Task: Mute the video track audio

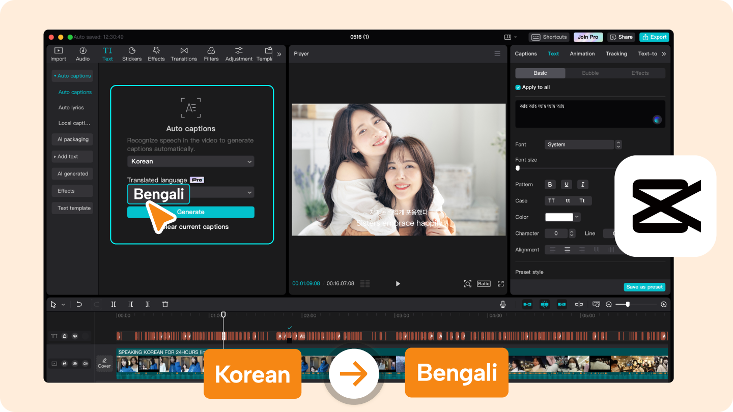Action: point(85,364)
